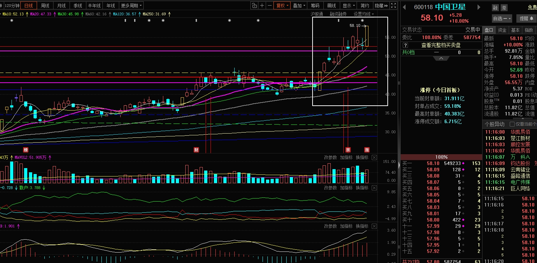The image size is (537, 263).
Task: Click the MA20 magenta arrow indicator
Action: [54, 14]
